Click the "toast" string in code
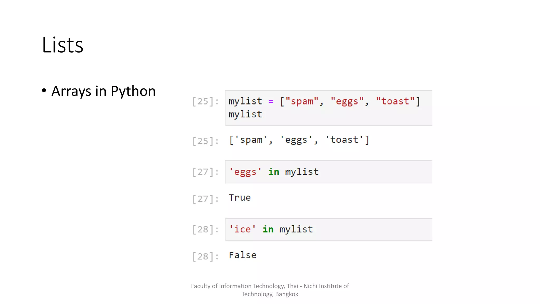540x304 pixels. tap(395, 101)
